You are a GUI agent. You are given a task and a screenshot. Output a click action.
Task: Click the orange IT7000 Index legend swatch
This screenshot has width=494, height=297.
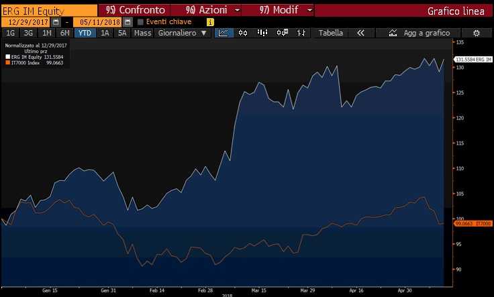tap(8, 62)
